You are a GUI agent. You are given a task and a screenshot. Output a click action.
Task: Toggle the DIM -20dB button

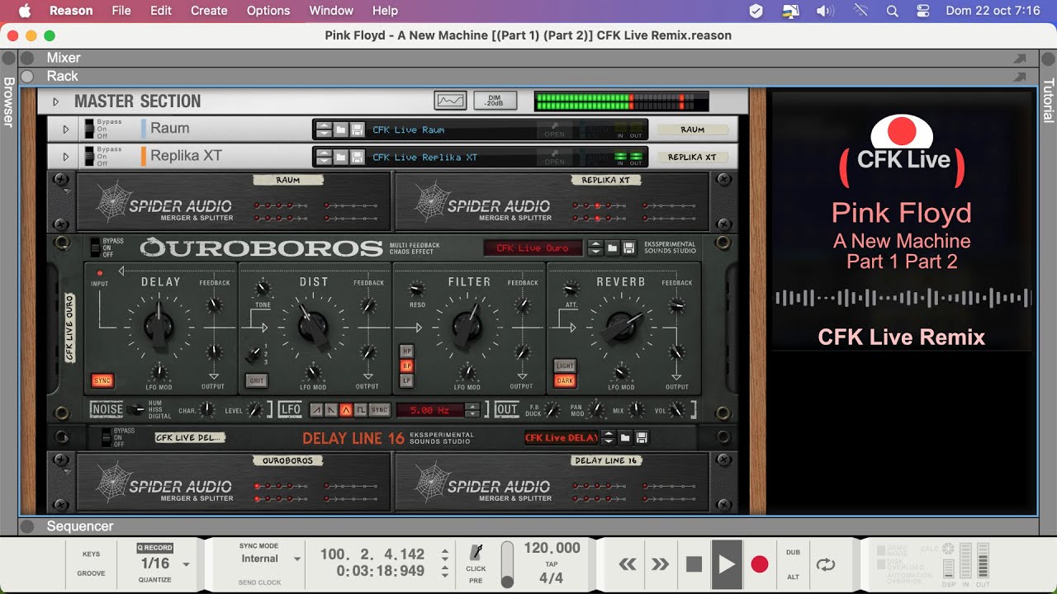point(495,101)
